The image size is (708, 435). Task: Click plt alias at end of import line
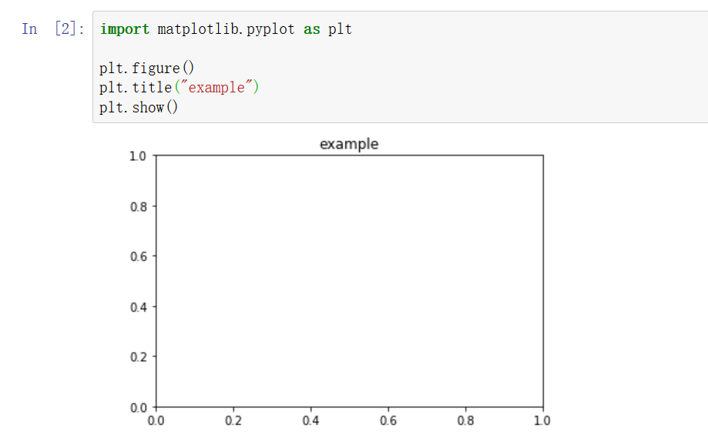(340, 29)
